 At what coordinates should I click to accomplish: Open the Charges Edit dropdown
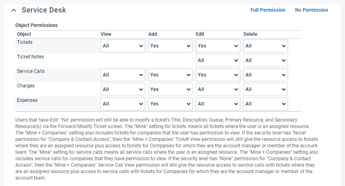pos(218,89)
